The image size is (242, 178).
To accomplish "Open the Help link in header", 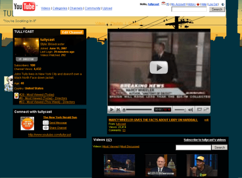I will (x=203, y=4).
